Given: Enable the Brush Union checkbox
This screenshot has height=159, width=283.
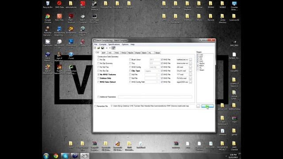Looking at the screenshot, I should click(130, 60).
